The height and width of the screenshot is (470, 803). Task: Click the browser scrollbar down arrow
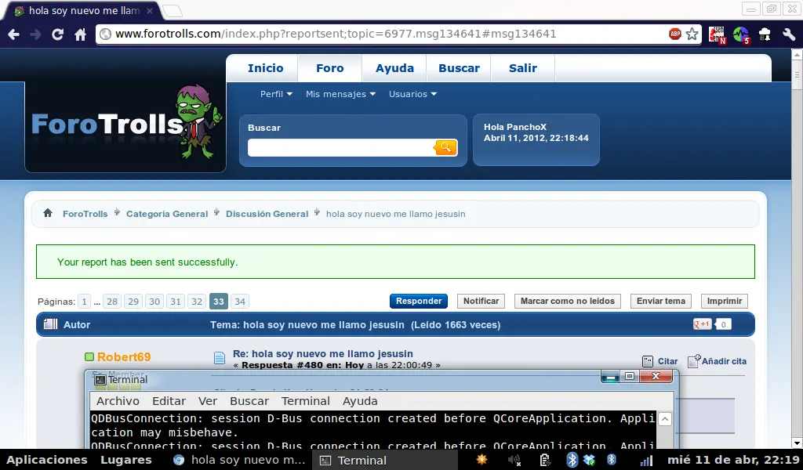click(797, 443)
